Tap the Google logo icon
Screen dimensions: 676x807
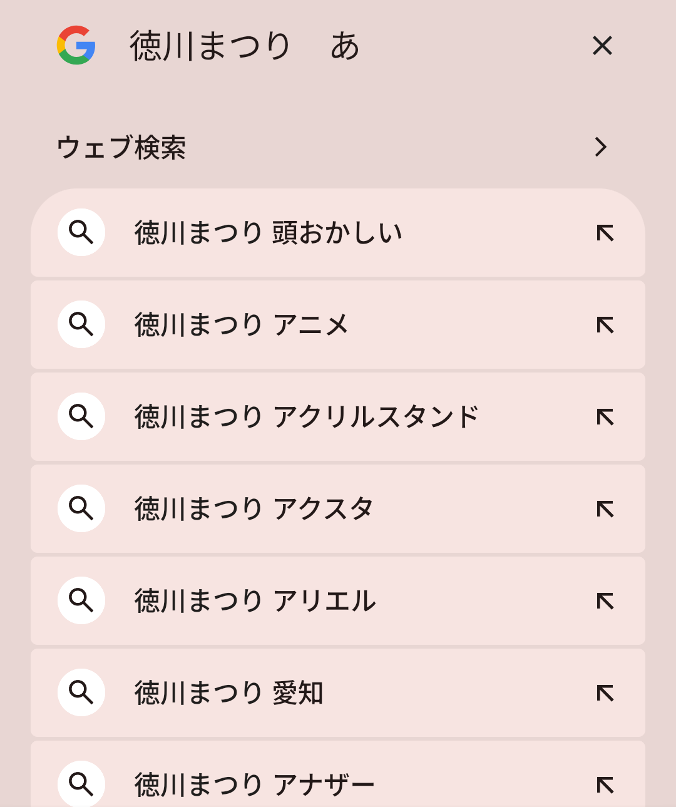point(76,45)
